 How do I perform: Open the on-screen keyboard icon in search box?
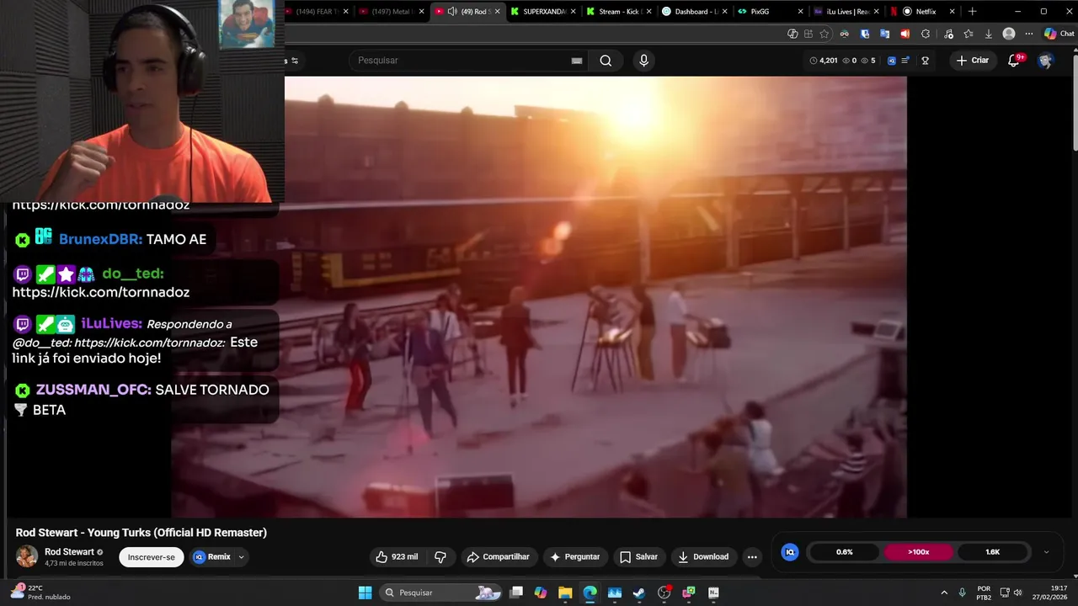(x=577, y=61)
